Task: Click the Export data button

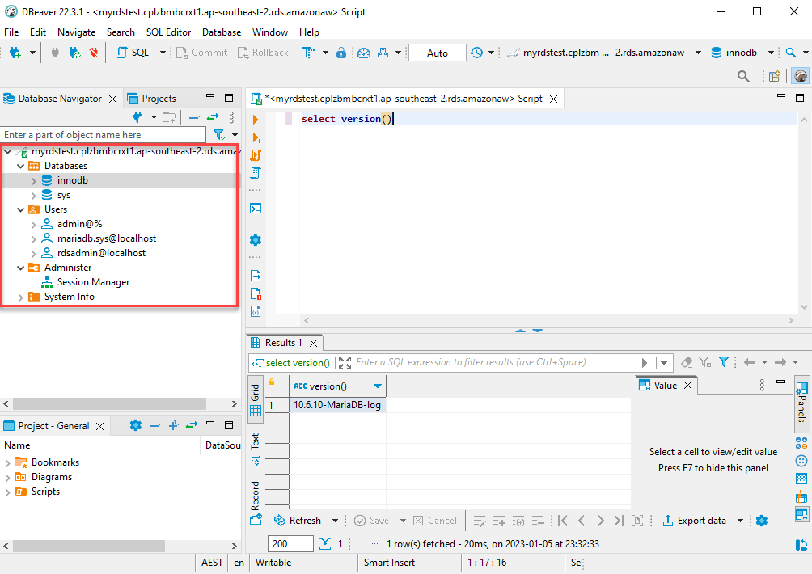Action: click(695, 520)
